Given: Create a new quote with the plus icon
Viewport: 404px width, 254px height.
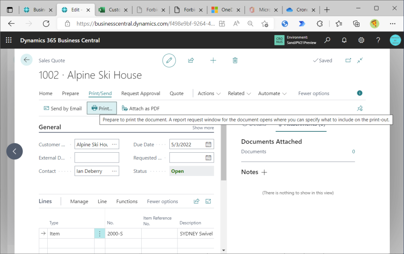Looking at the screenshot, I should click(x=213, y=60).
